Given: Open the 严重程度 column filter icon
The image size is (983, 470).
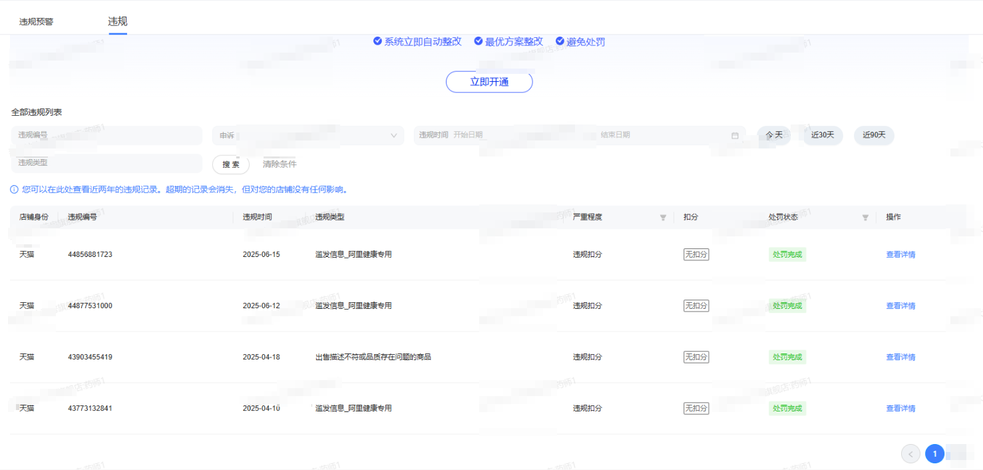Looking at the screenshot, I should [663, 218].
